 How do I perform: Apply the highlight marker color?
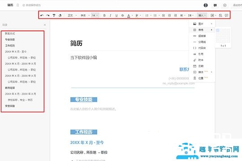click(x=137, y=15)
